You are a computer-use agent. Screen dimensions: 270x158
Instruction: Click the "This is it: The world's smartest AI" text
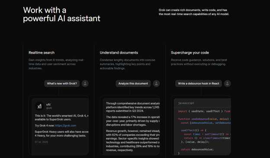[61, 117]
